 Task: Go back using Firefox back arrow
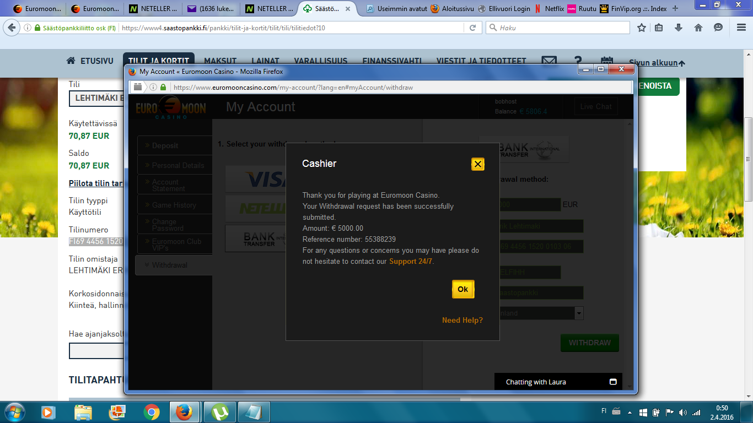click(x=12, y=28)
